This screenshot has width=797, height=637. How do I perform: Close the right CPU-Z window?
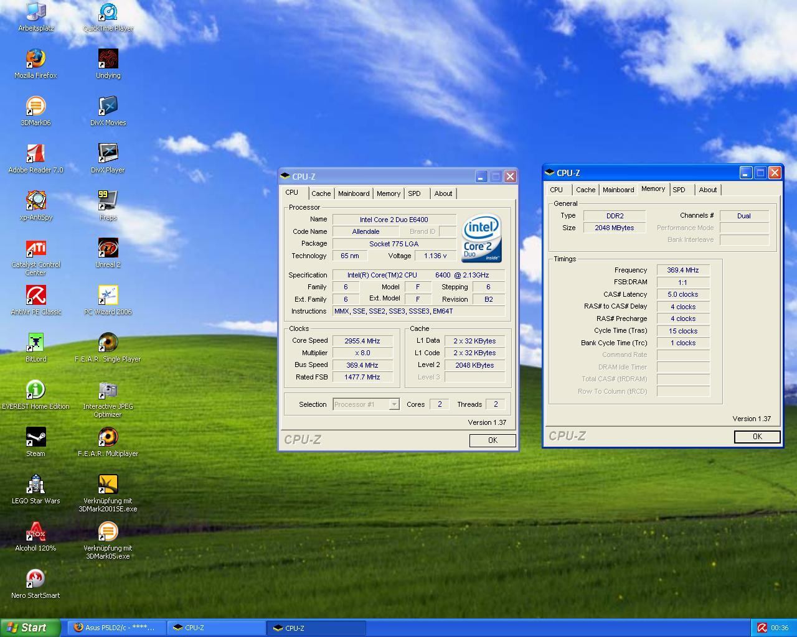pyautogui.click(x=775, y=173)
